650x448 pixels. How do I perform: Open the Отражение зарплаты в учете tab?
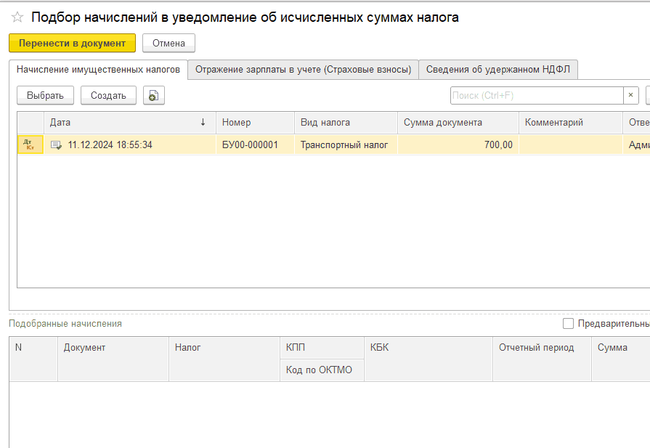click(304, 70)
